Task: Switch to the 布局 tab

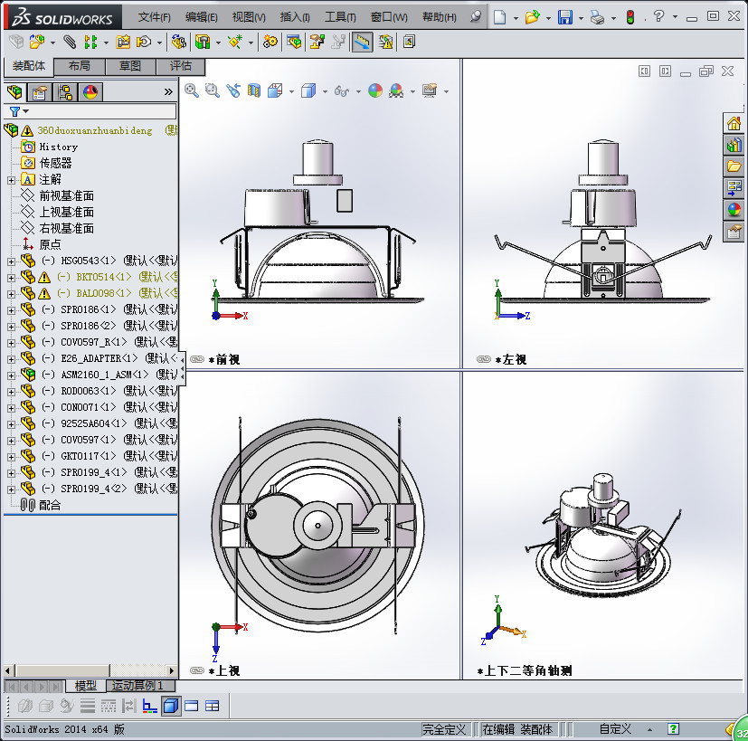Action: click(x=80, y=66)
